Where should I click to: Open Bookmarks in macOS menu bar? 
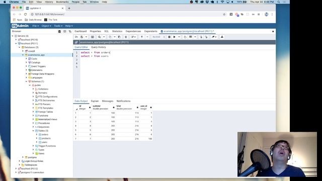point(62,2)
